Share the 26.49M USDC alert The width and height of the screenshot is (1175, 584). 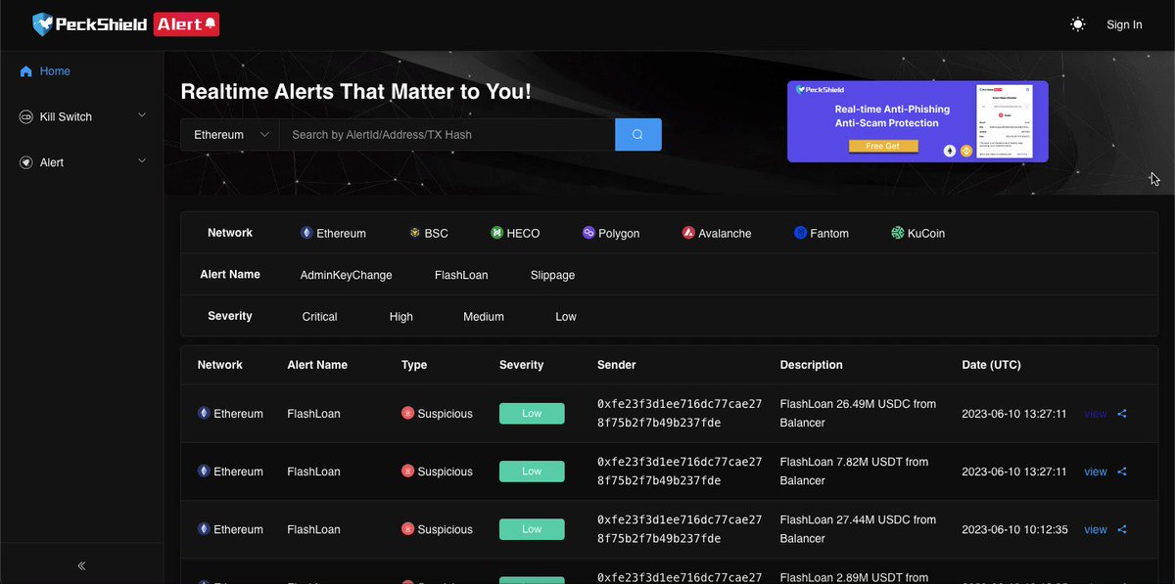click(1122, 414)
